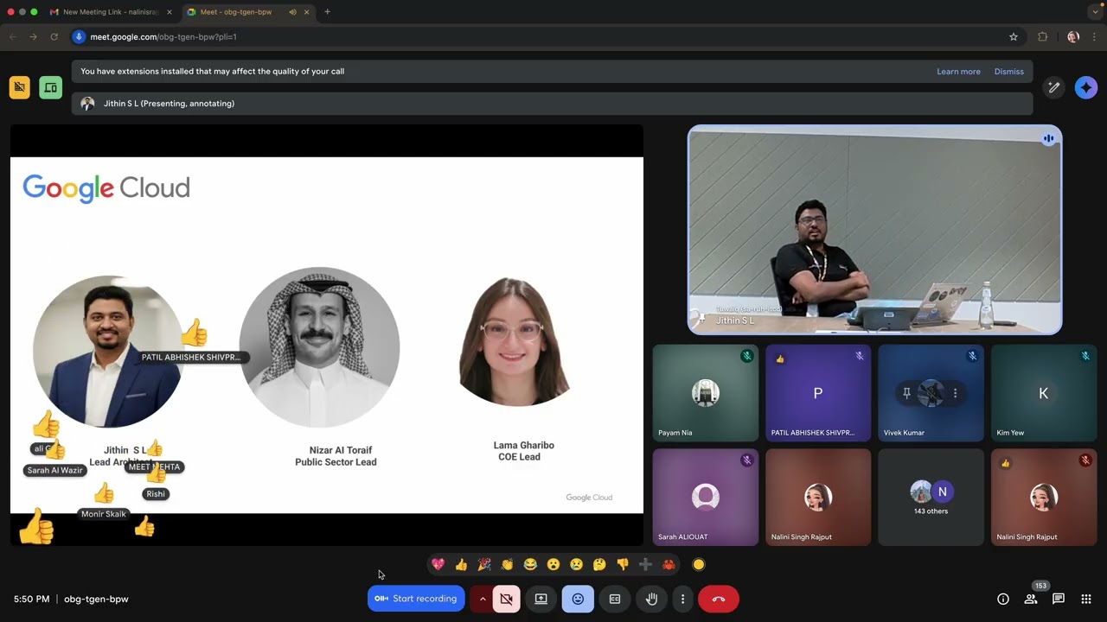Screen dimensions: 1107x622
Task: Open more options on Vivek Kumar's tile
Action: click(955, 393)
